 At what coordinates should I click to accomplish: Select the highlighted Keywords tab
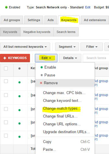click(x=69, y=20)
